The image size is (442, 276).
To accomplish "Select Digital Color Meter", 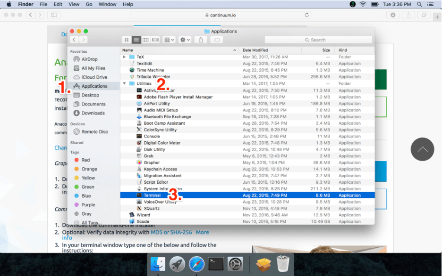I will pos(247,143).
